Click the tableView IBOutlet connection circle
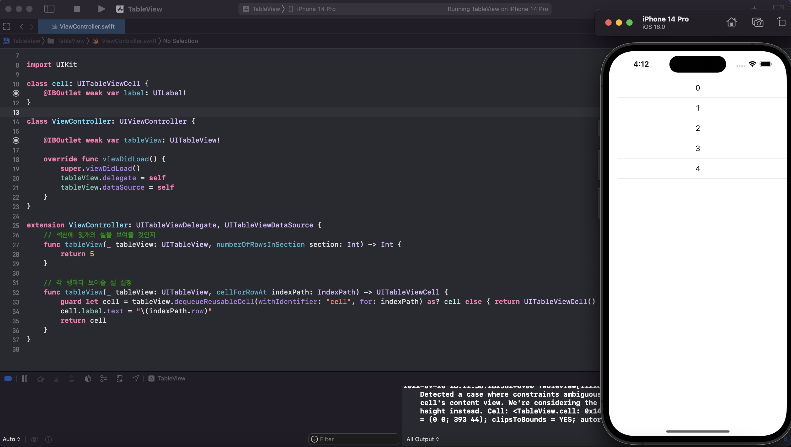The width and height of the screenshot is (791, 447). [16, 140]
